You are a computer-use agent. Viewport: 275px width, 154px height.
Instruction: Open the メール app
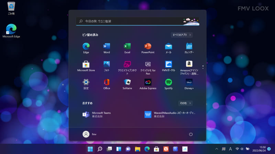pos(168,48)
